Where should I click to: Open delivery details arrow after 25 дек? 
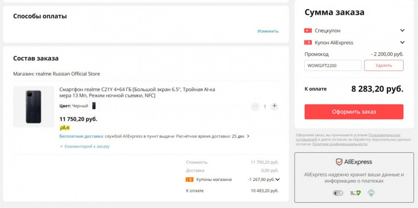coord(248,136)
